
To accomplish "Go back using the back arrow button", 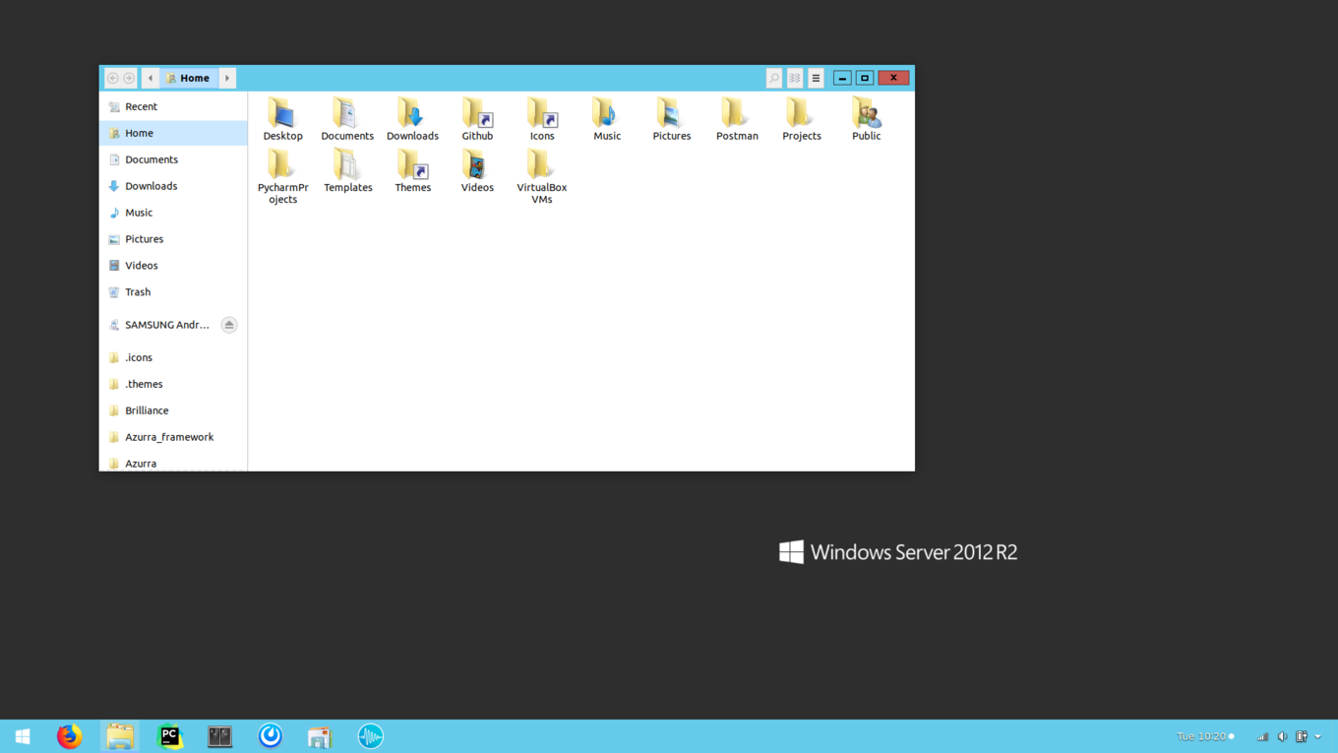I will click(x=113, y=78).
